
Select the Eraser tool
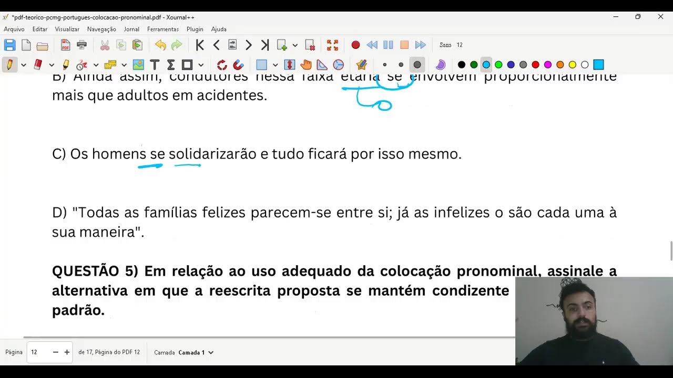click(37, 65)
